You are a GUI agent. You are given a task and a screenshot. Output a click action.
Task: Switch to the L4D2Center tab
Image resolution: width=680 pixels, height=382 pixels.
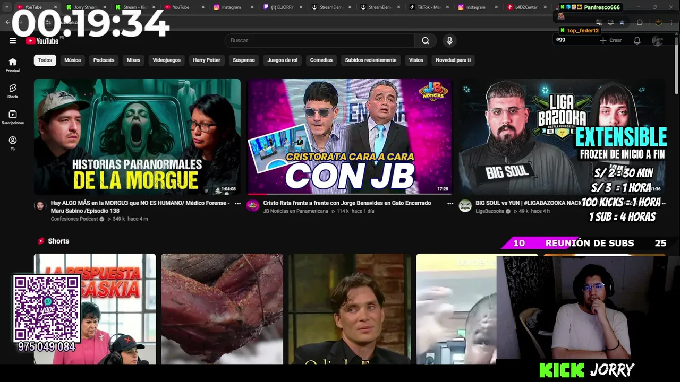[526, 7]
